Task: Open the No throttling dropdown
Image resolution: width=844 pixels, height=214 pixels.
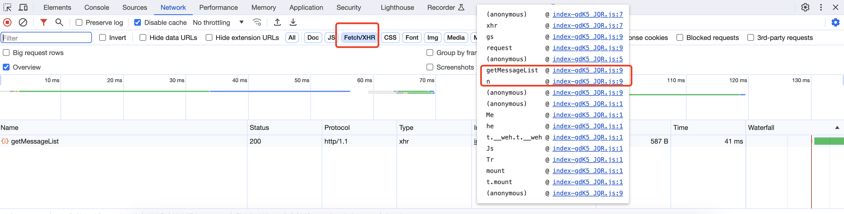Action: coord(218,23)
